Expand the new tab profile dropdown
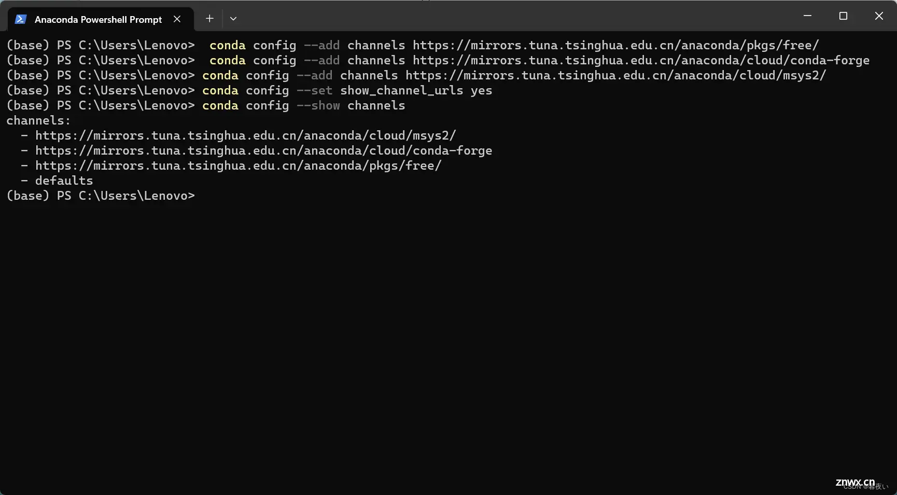This screenshot has width=897, height=495. [x=233, y=19]
